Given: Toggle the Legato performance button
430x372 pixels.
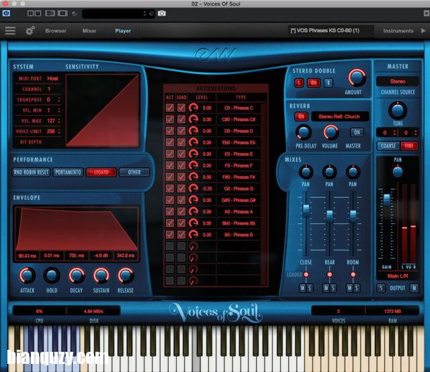Looking at the screenshot, I should 101,172.
